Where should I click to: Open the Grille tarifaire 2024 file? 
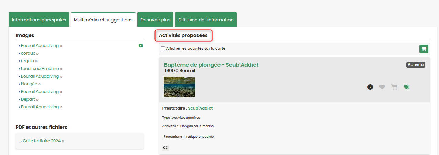42,141
